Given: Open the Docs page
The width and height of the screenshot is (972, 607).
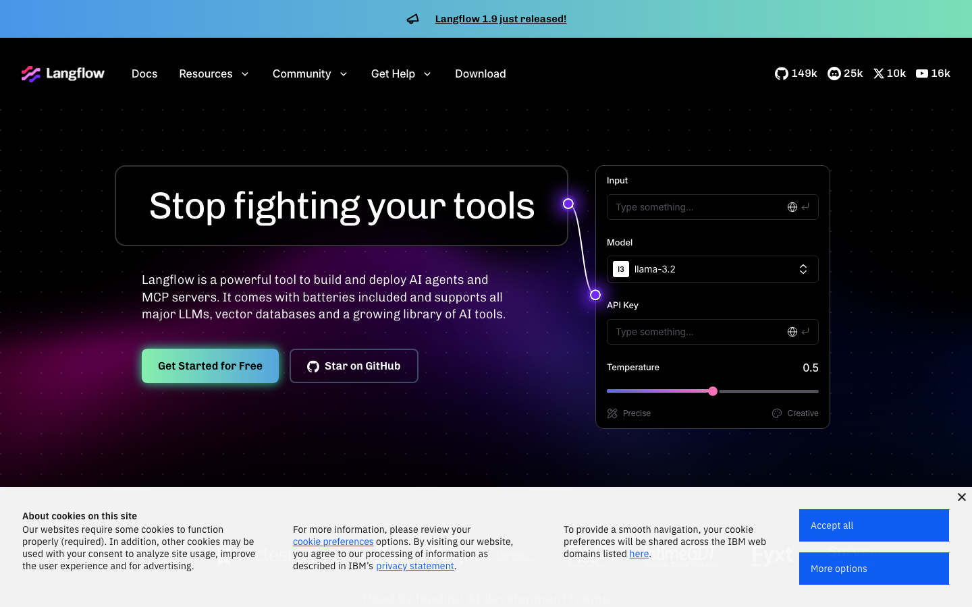Looking at the screenshot, I should pyautogui.click(x=144, y=74).
